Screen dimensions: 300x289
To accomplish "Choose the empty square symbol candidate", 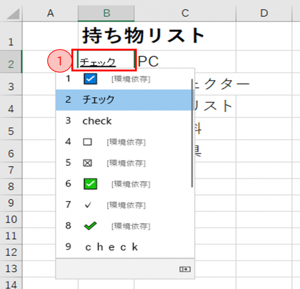I will tap(88, 142).
